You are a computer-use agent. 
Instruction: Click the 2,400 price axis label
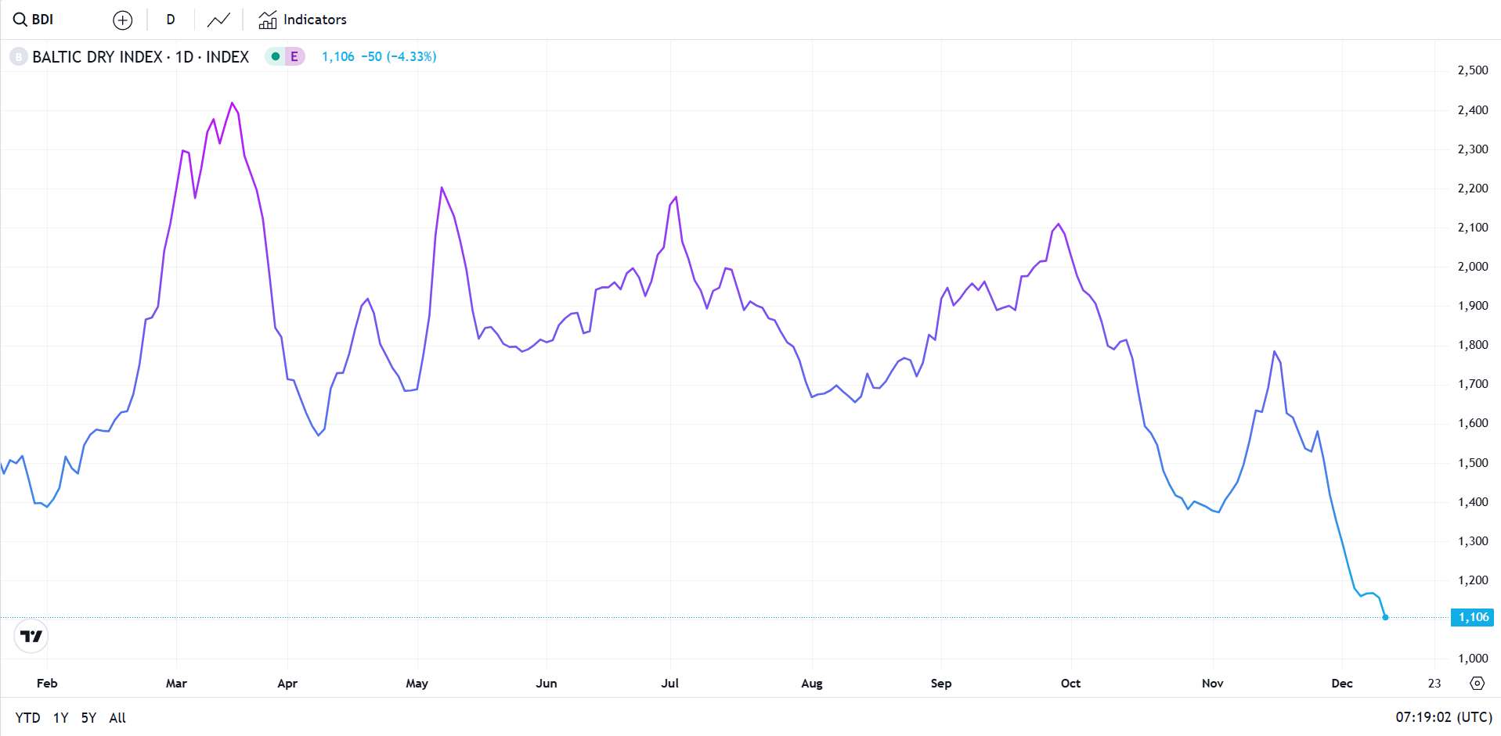coord(1473,110)
